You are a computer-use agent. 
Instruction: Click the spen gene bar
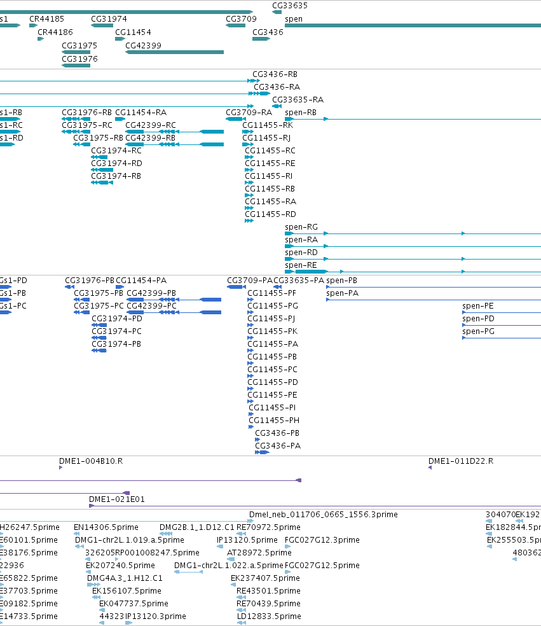point(413,25)
